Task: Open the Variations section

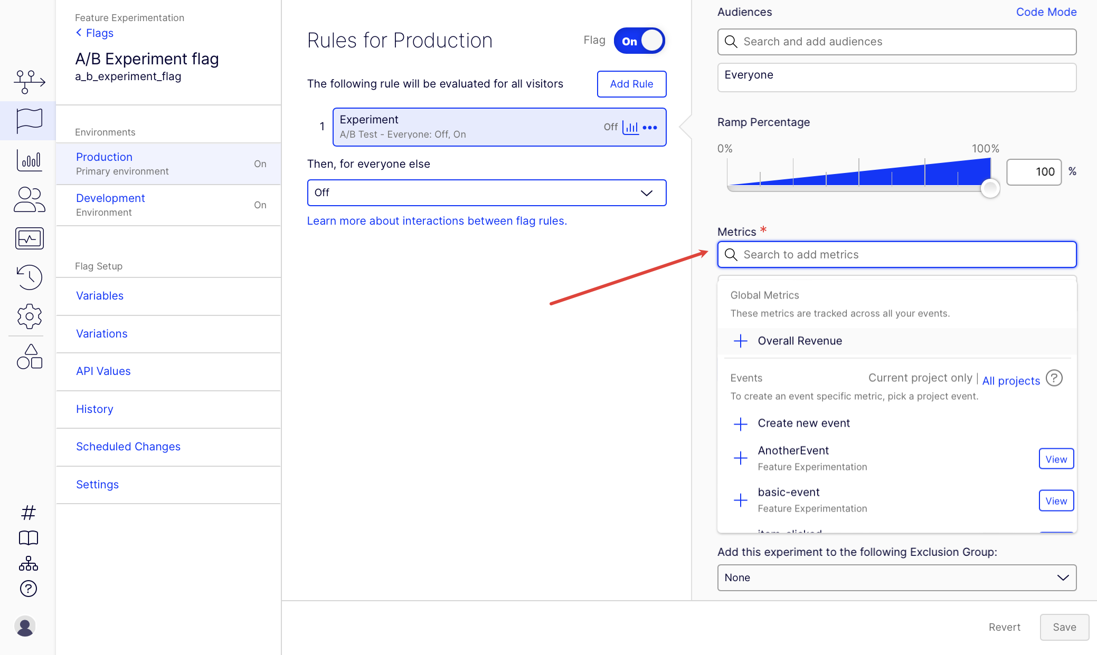Action: coord(101,333)
